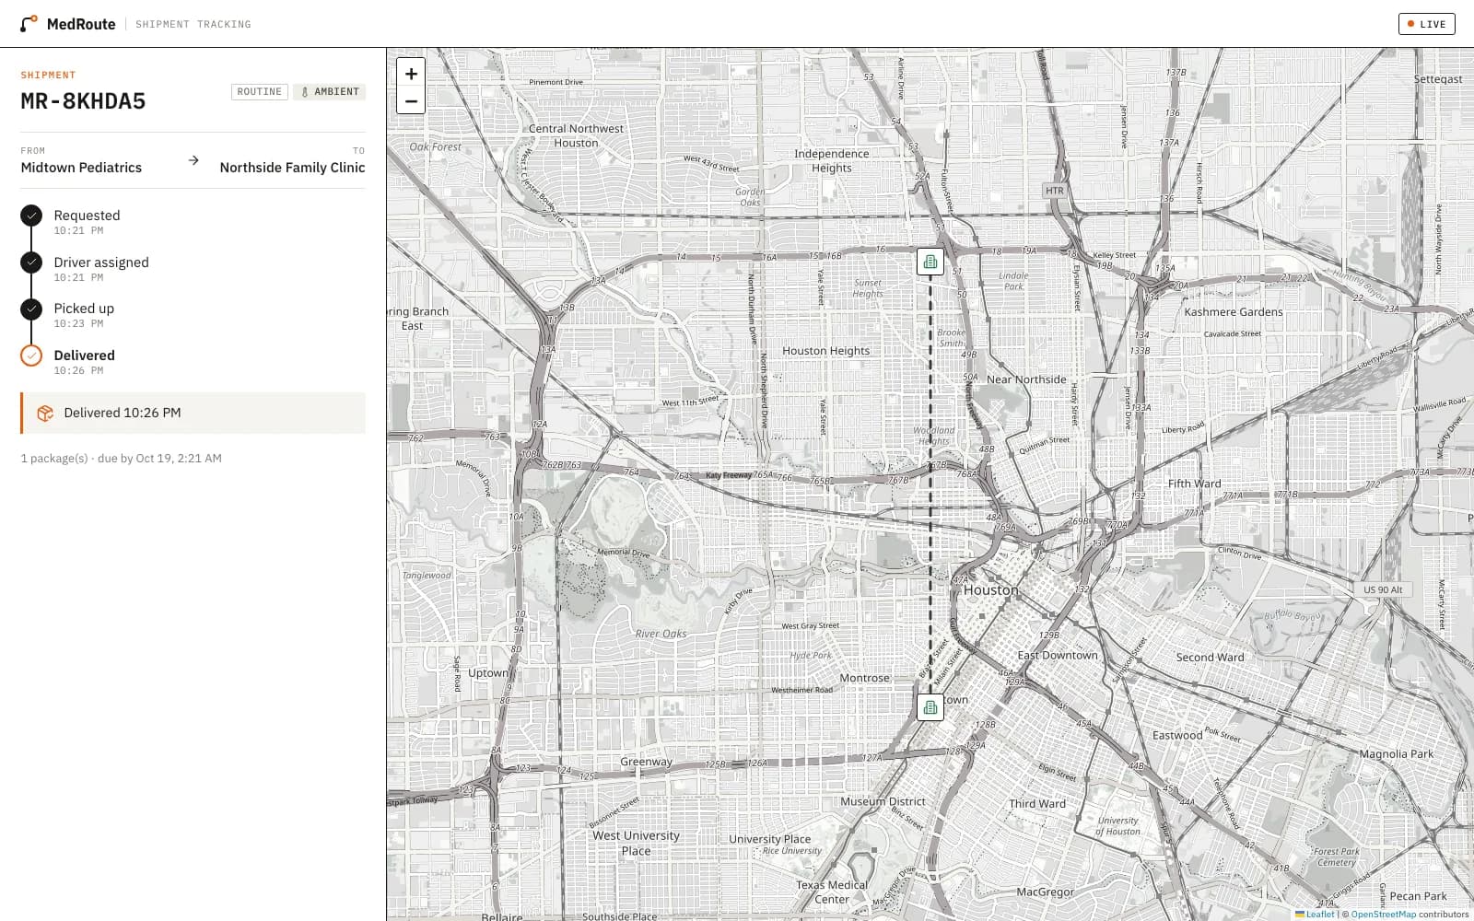This screenshot has width=1474, height=921.
Task: Click the route arrow between origin and destination
Action: [x=193, y=160]
